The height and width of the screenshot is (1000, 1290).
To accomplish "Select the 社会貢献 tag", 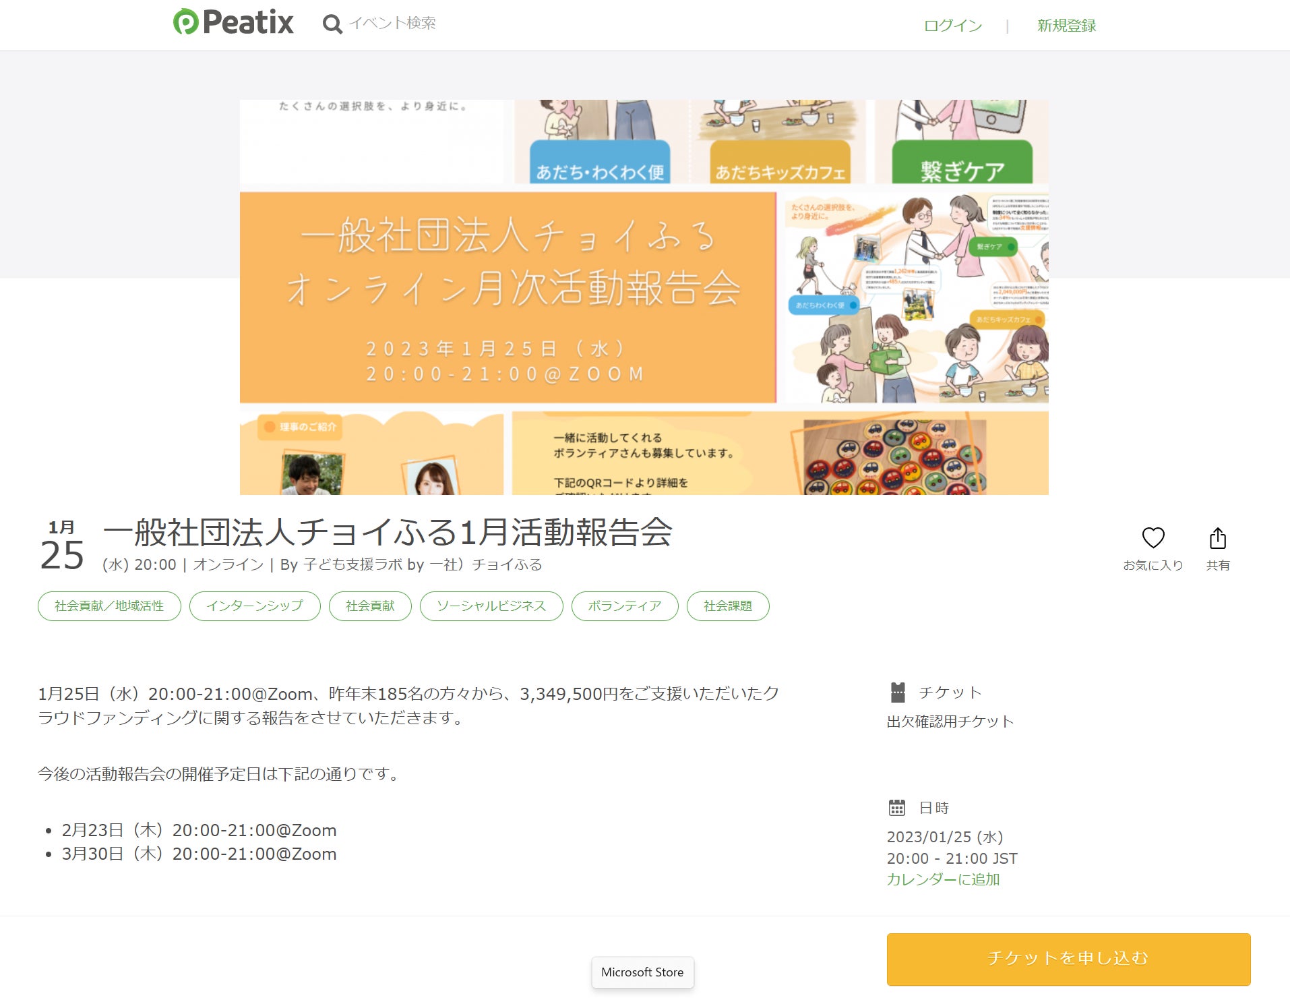I will pyautogui.click(x=370, y=606).
